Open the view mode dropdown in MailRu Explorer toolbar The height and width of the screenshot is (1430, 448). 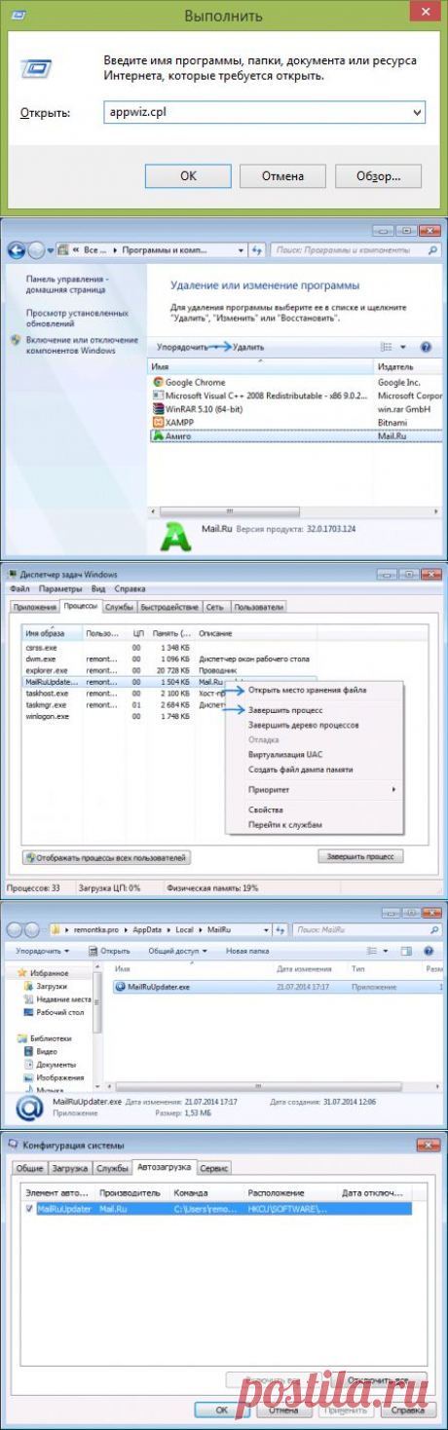click(387, 951)
